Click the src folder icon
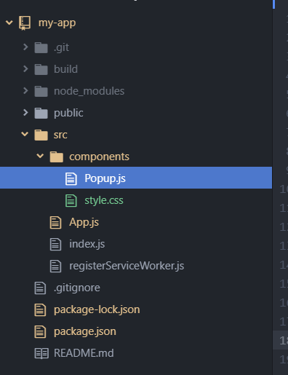288x375 pixels. point(41,135)
